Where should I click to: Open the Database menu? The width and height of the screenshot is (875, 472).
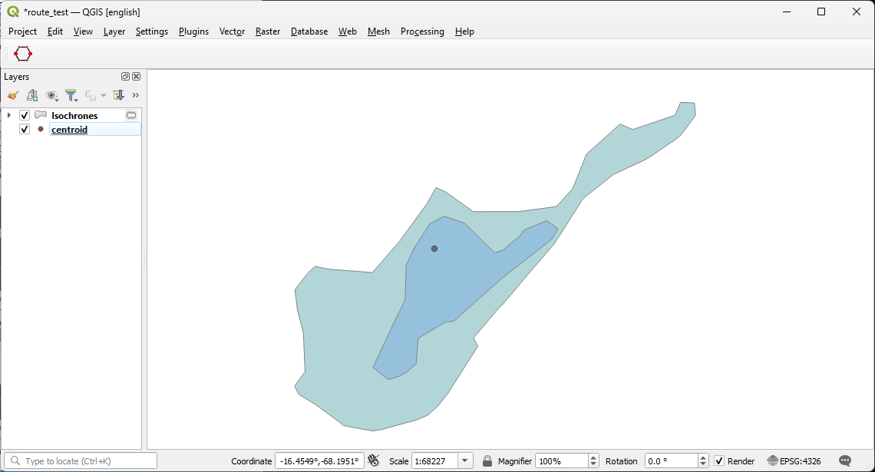coord(309,31)
